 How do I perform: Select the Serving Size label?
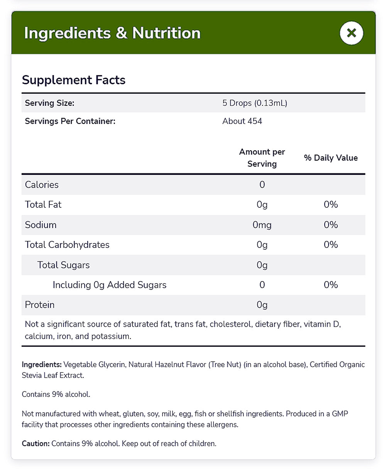point(49,103)
